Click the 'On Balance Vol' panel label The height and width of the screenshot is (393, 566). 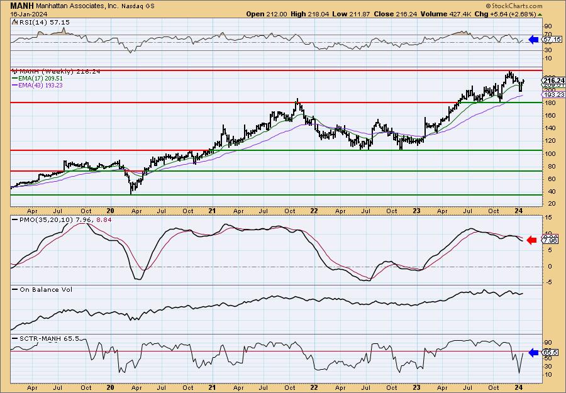(46, 289)
